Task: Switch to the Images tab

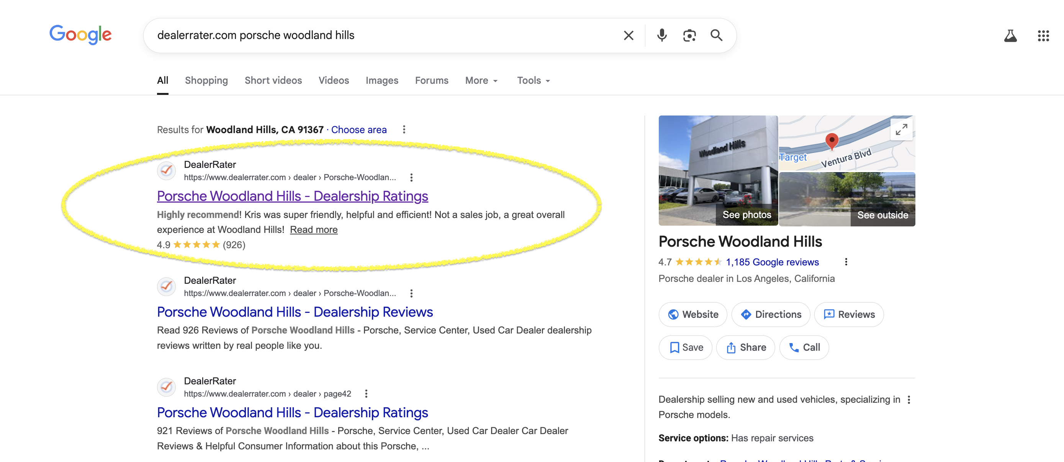Action: point(381,80)
